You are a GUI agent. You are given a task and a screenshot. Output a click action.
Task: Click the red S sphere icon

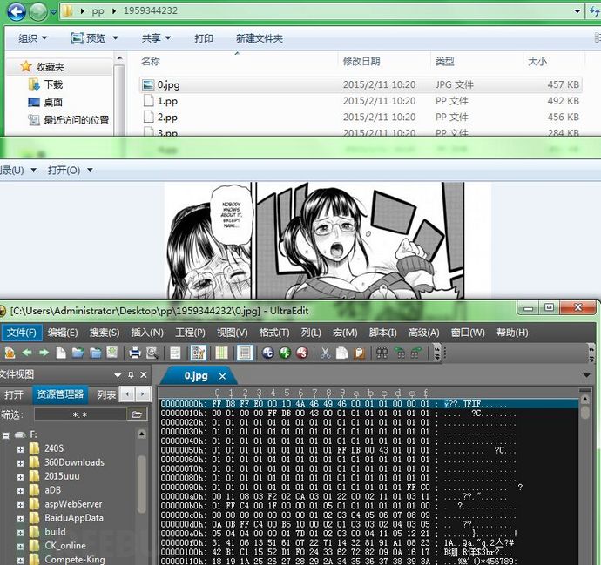pos(302,353)
